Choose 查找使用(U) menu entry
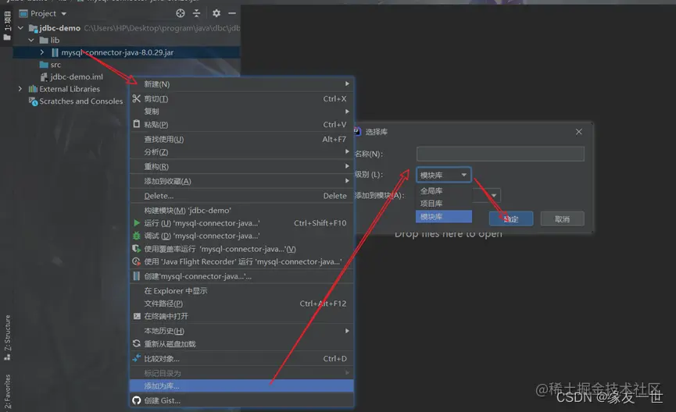Image resolution: width=676 pixels, height=412 pixels. pos(241,139)
